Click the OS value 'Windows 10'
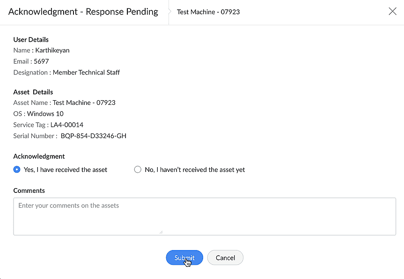The height and width of the screenshot is (279, 404). tap(45, 114)
